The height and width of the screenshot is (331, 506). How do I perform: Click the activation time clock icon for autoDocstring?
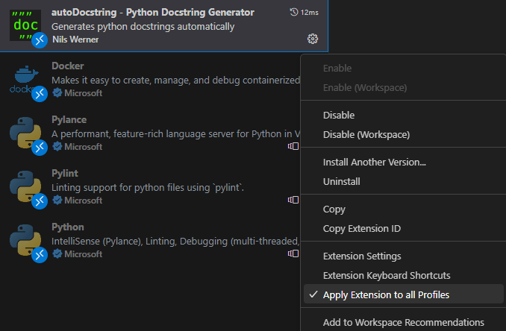click(293, 12)
